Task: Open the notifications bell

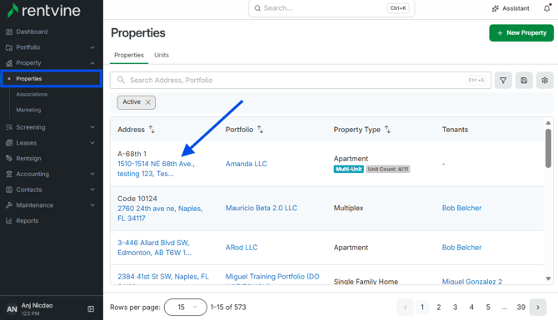Action: coord(547,8)
